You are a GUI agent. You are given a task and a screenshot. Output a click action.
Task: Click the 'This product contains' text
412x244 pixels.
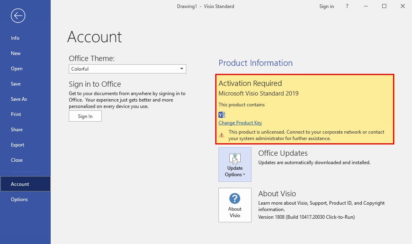click(242, 105)
